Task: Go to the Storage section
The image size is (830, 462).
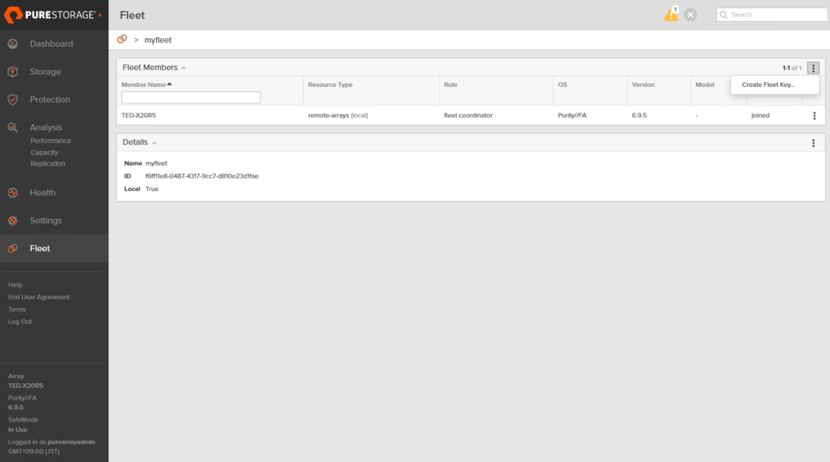Action: click(x=45, y=72)
